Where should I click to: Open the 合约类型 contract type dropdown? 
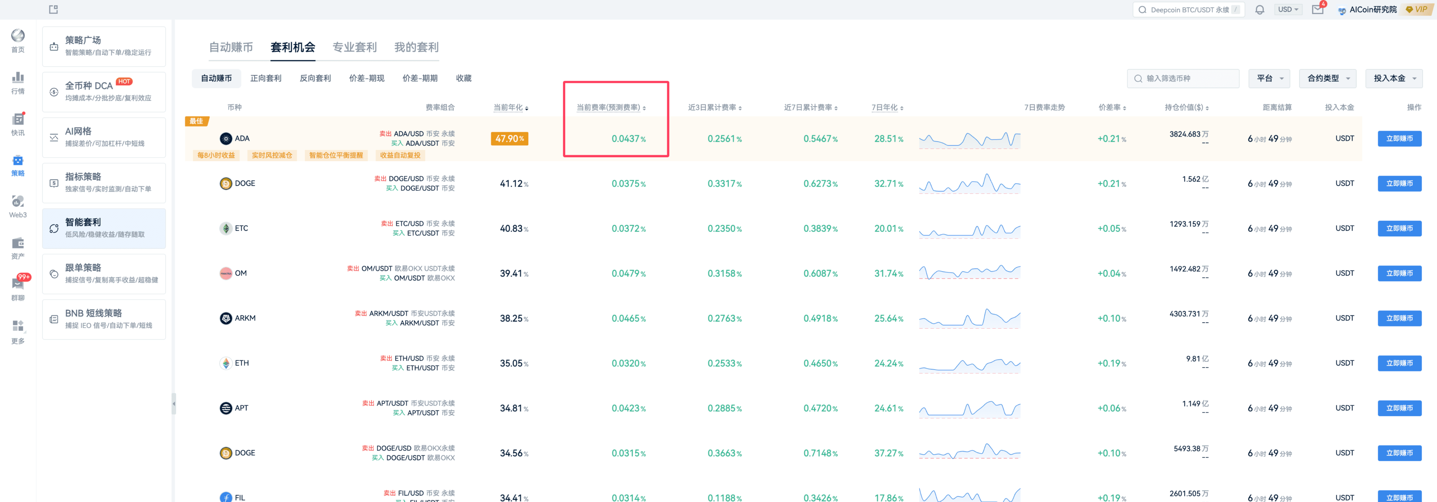point(1328,78)
